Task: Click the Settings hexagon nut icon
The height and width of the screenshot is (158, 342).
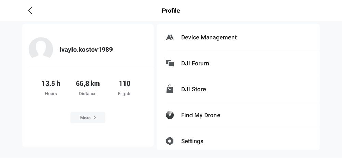Action: coord(170,141)
